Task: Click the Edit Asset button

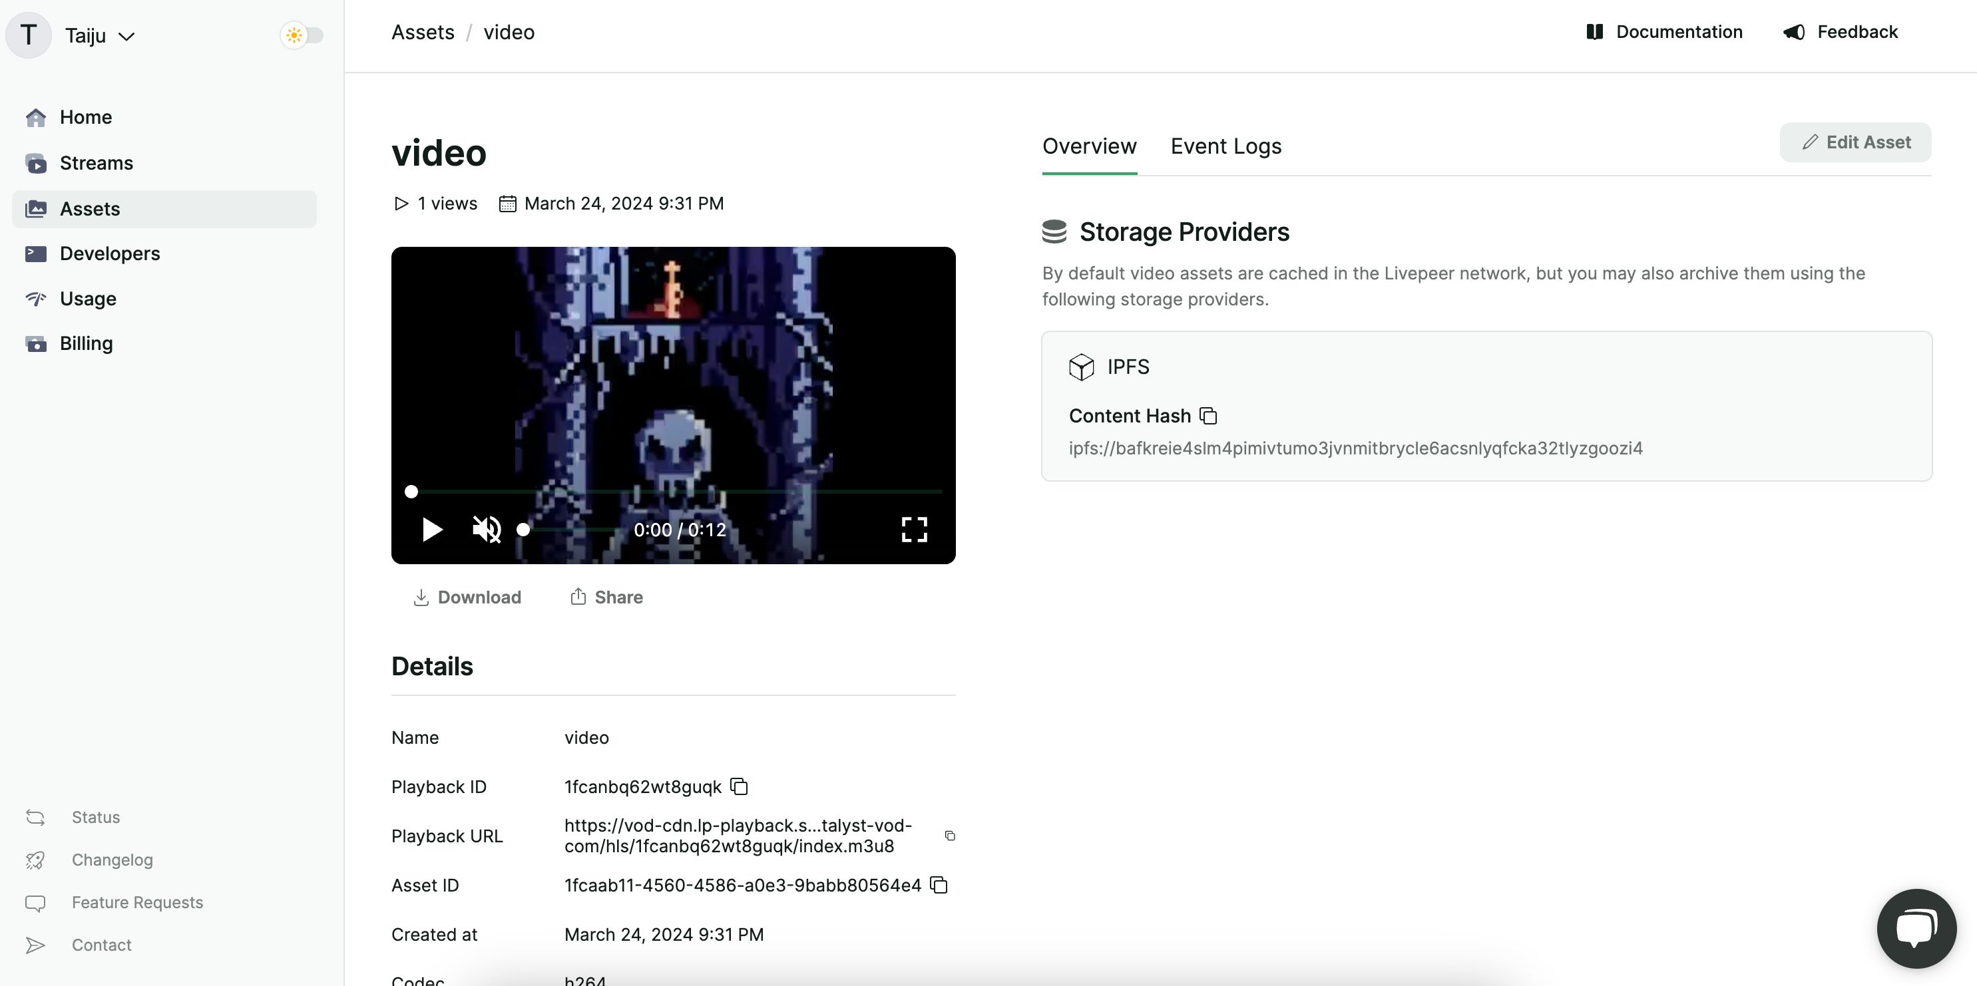Action: pos(1855,142)
